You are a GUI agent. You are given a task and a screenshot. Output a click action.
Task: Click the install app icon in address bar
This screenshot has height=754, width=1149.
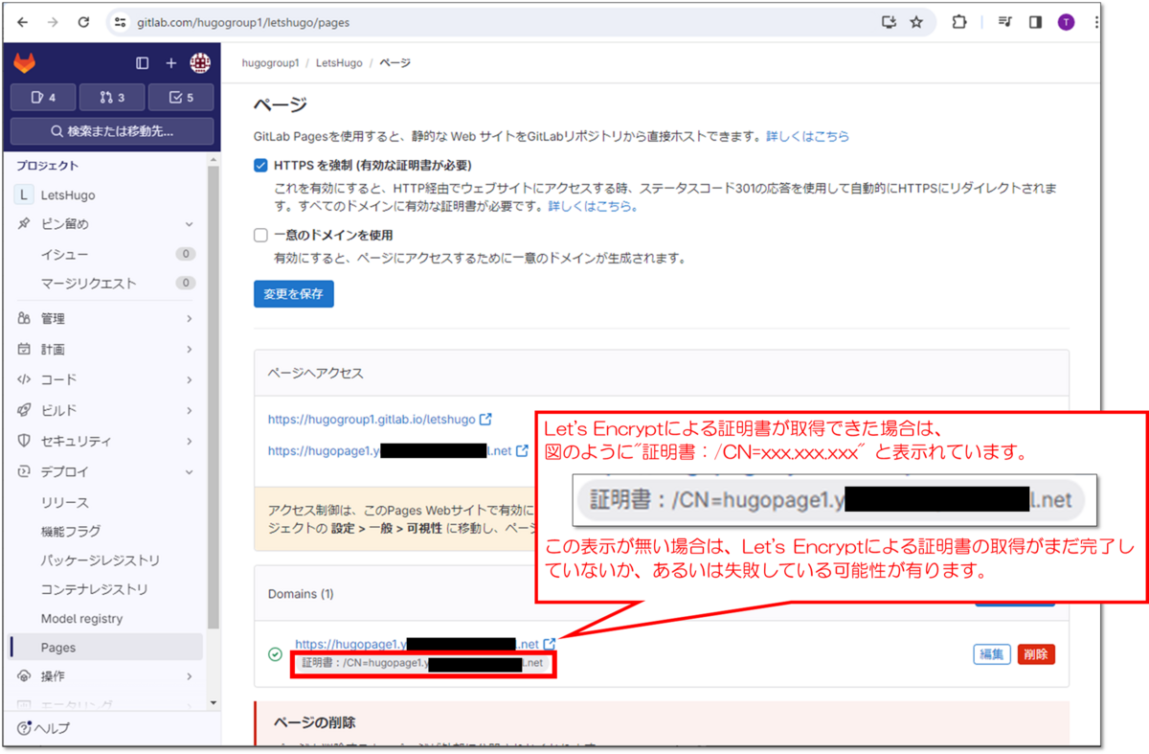888,21
